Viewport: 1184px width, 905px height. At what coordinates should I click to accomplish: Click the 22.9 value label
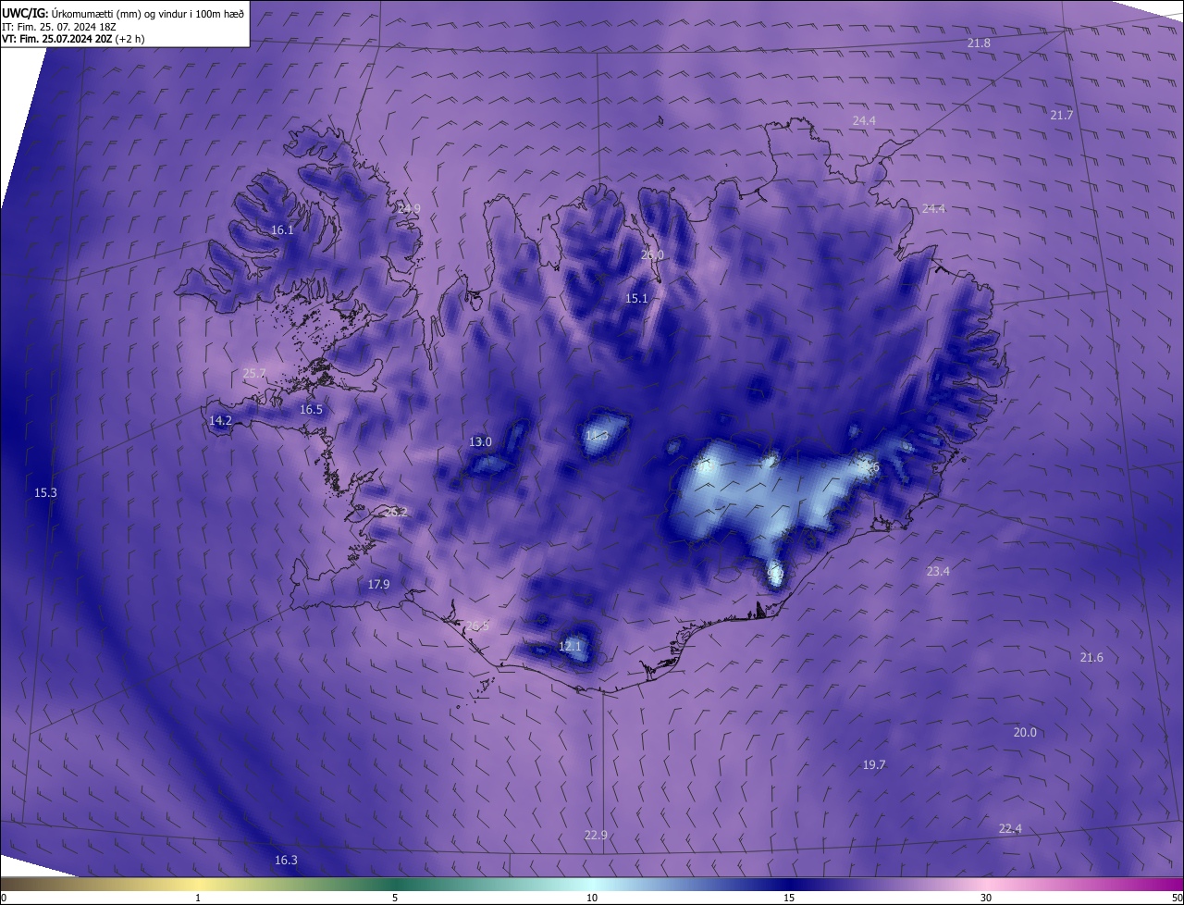click(x=596, y=835)
